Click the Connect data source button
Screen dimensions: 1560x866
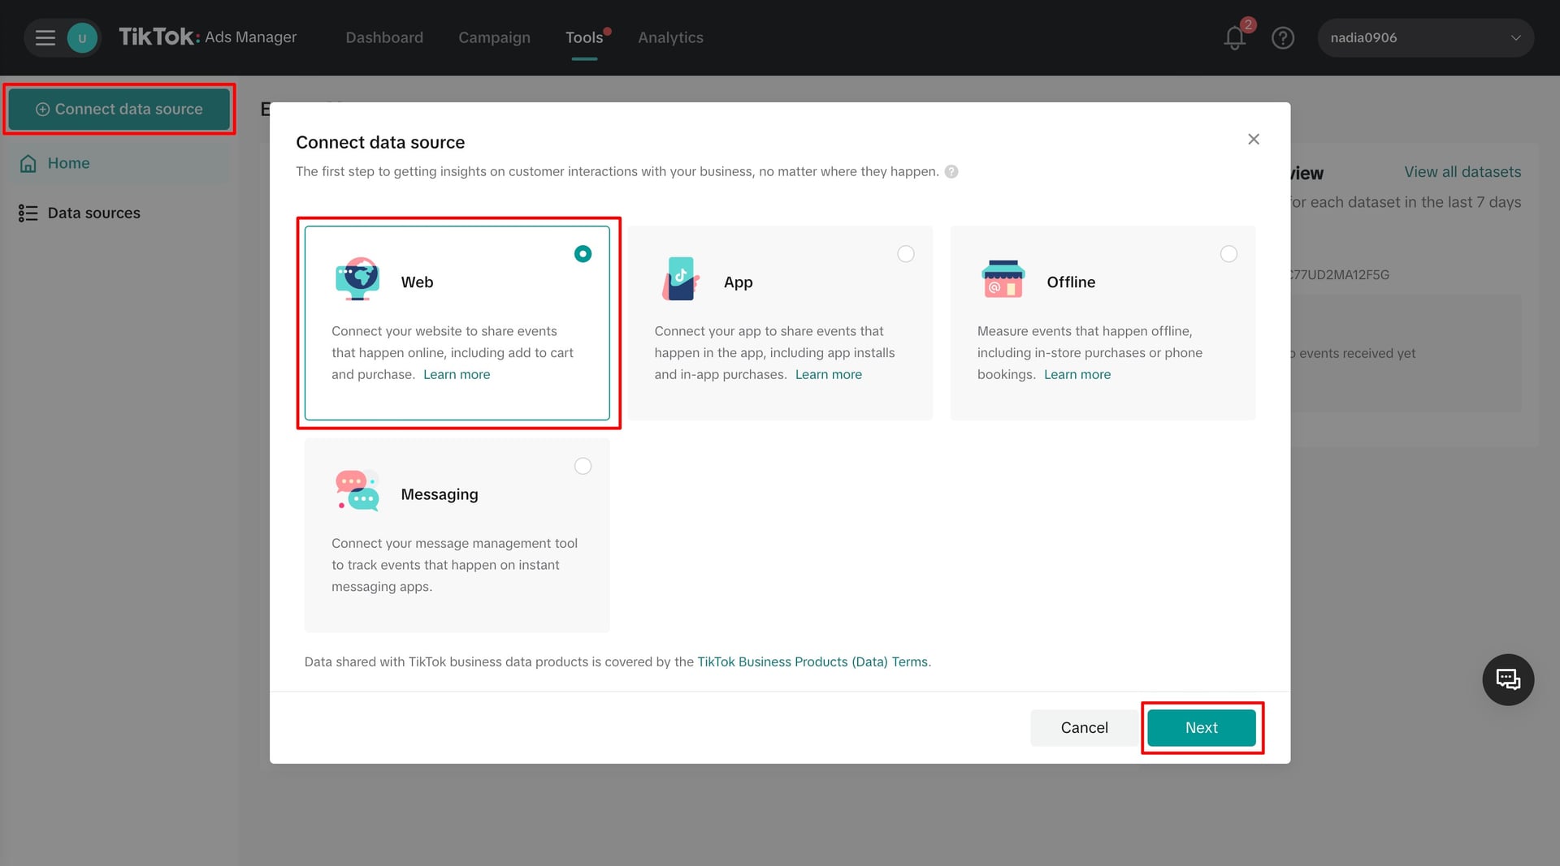click(119, 109)
